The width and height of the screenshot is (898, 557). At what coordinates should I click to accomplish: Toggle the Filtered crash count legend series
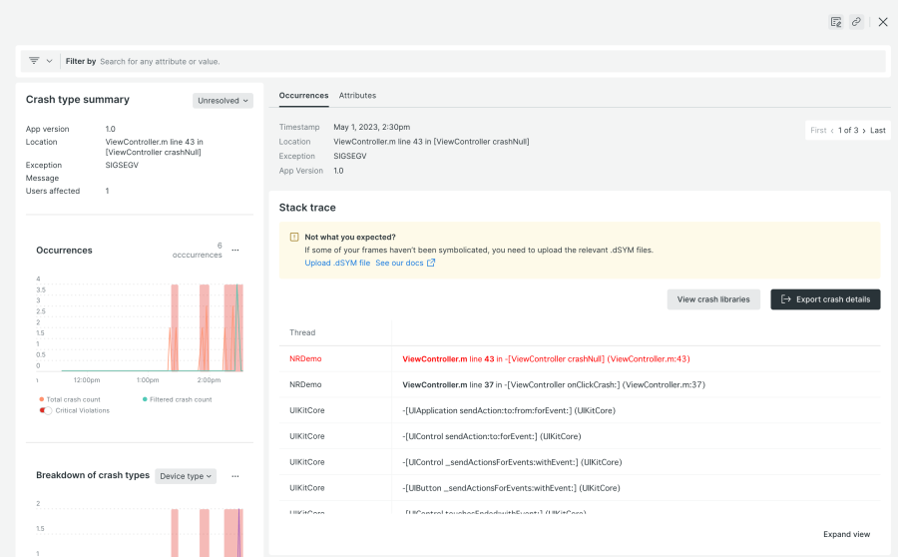pyautogui.click(x=178, y=399)
